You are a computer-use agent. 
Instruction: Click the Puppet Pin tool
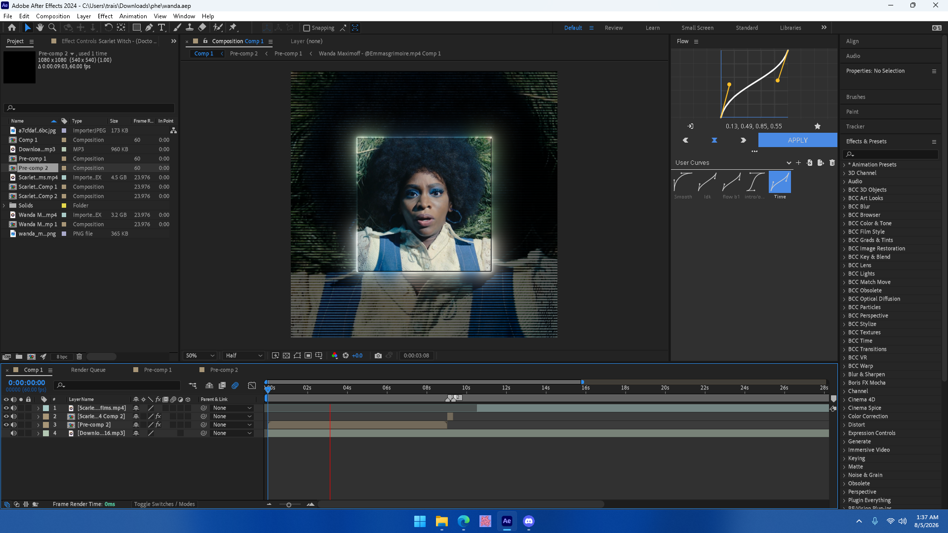[233, 28]
